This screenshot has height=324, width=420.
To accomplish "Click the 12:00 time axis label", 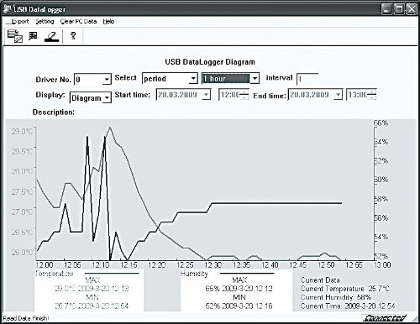I will (45, 264).
